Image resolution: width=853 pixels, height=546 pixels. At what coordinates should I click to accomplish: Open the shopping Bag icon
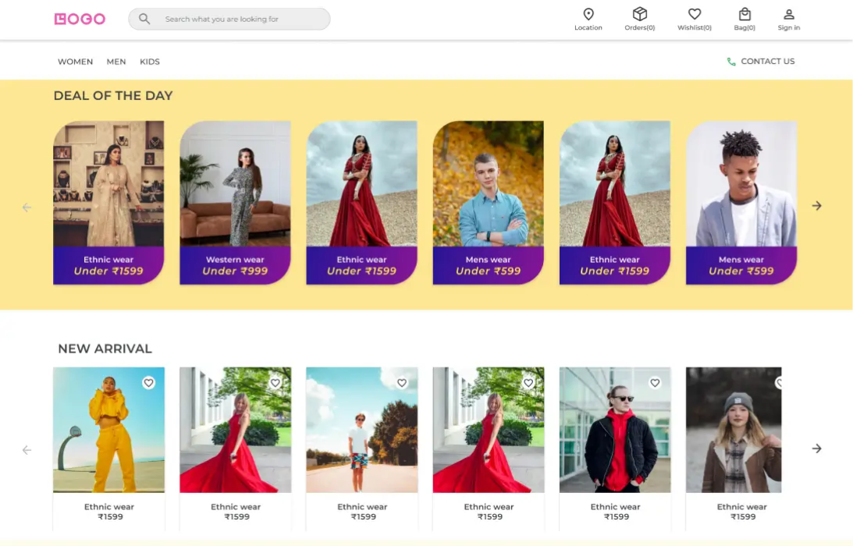point(745,14)
